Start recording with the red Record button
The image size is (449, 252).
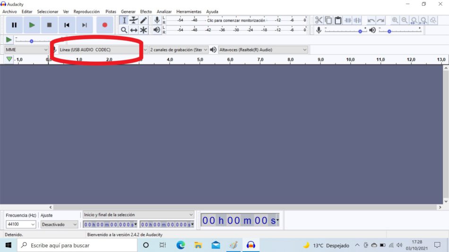pos(105,25)
